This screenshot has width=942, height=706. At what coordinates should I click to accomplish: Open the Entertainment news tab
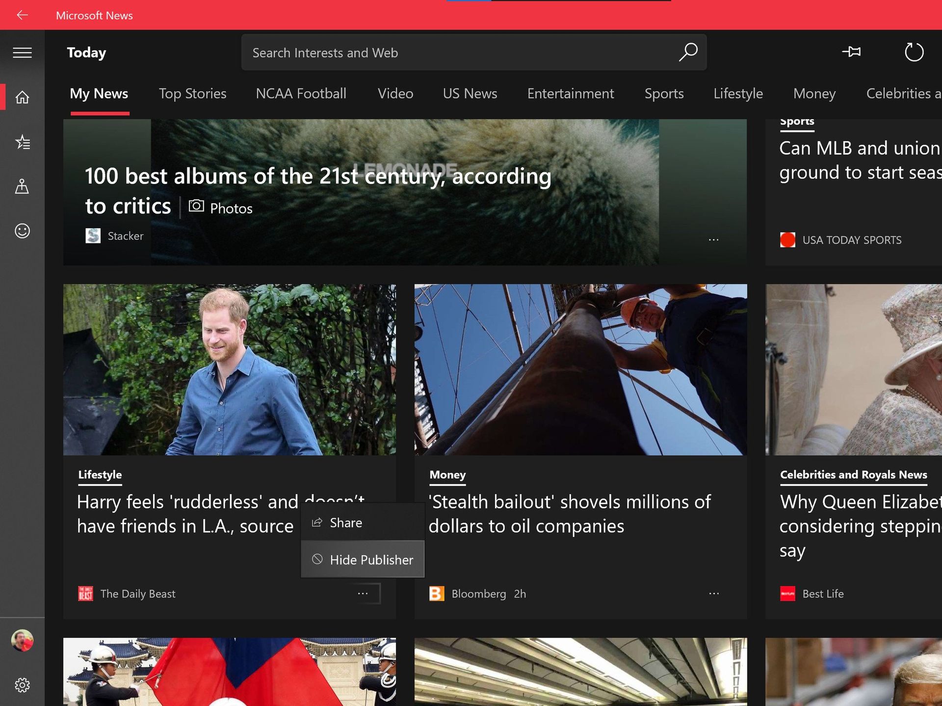(x=570, y=93)
